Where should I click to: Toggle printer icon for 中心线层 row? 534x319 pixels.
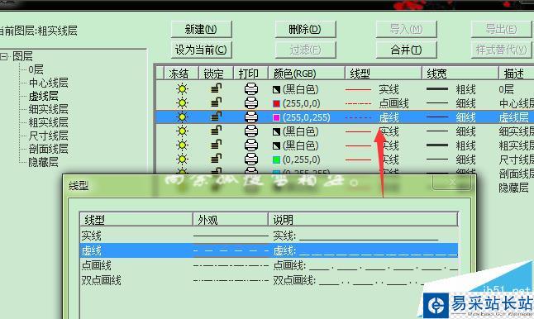[251, 102]
